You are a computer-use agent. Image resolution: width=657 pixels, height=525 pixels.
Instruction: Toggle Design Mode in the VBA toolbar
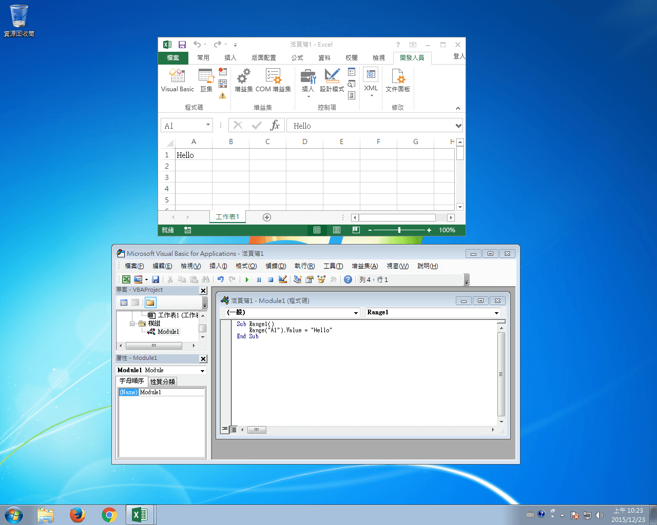[x=283, y=279]
